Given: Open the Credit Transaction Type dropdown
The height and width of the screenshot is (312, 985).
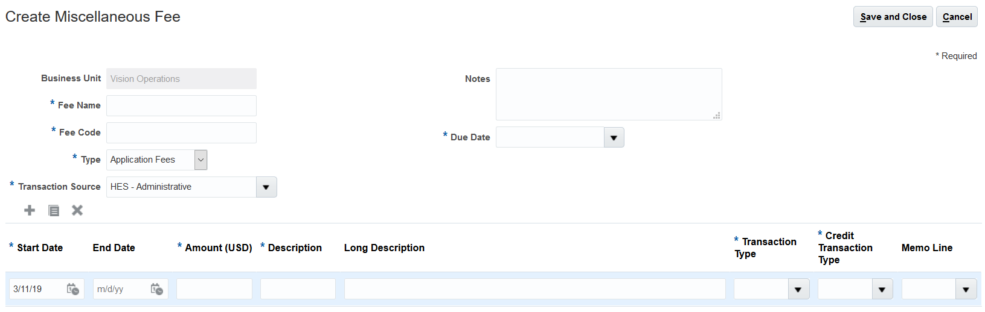Looking at the screenshot, I should click(882, 290).
